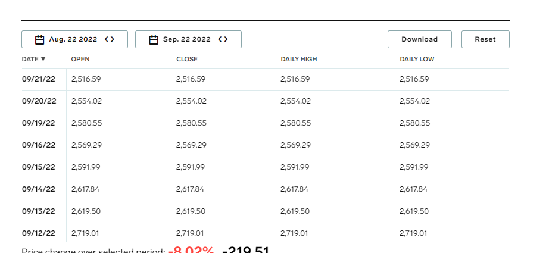Click the DAILY LOW column header

(417, 59)
